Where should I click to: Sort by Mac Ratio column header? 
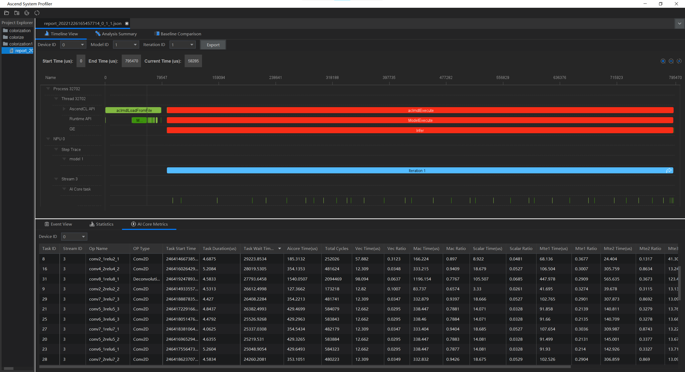point(456,249)
